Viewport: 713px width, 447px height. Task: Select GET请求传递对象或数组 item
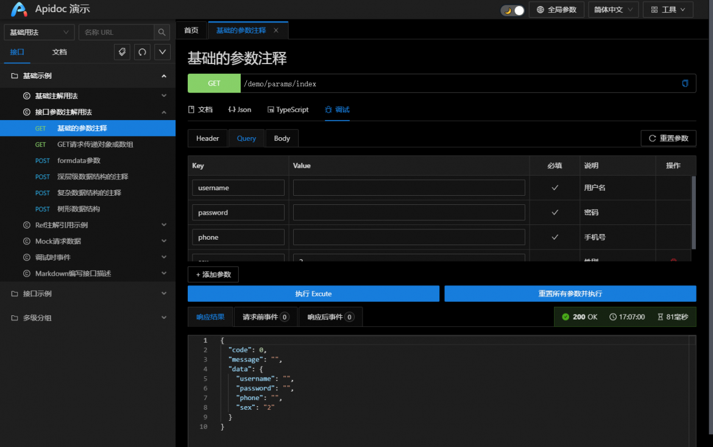pyautogui.click(x=88, y=145)
